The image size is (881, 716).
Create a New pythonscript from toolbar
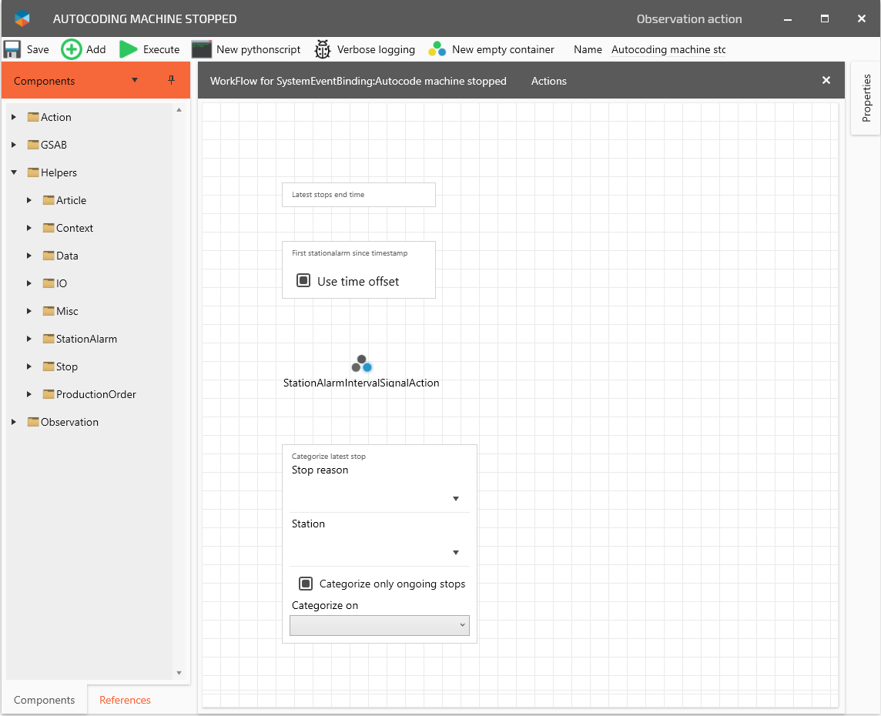[202, 49]
